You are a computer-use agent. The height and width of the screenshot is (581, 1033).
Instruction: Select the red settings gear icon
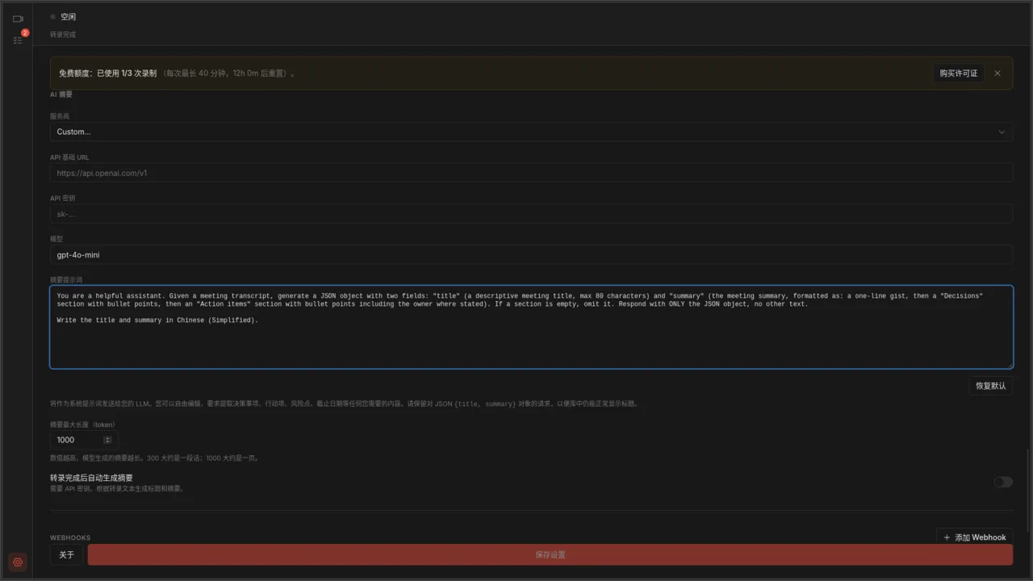pyautogui.click(x=18, y=562)
